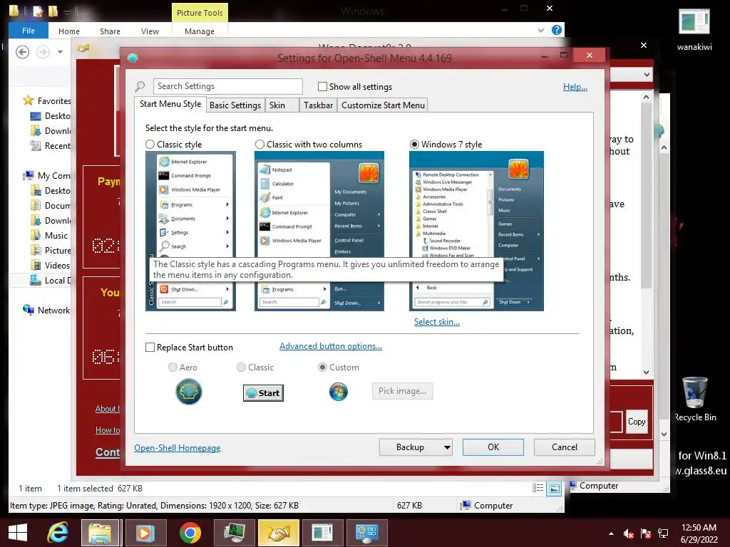Show hidden tray icons arrow
The image size is (730, 547).
611,533
